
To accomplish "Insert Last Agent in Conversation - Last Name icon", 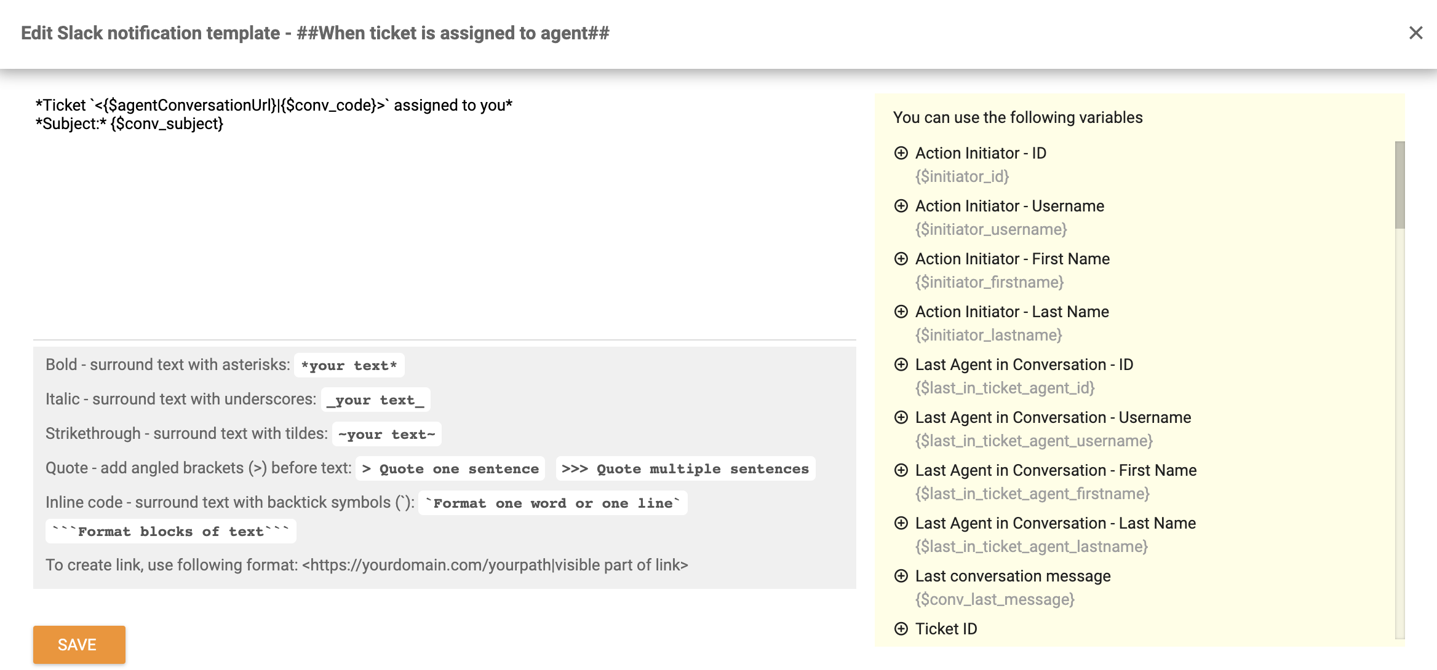I will [x=901, y=523].
